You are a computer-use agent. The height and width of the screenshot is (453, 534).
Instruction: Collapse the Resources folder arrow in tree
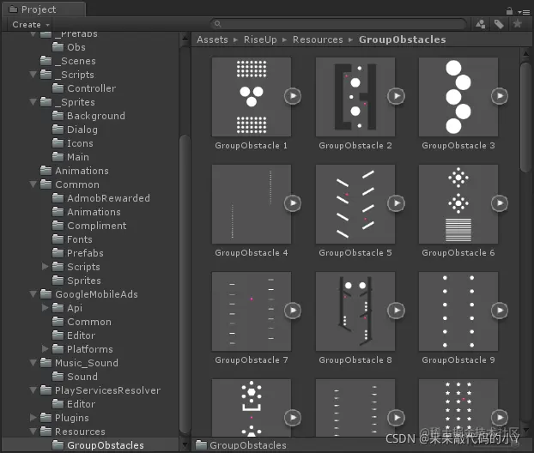click(x=33, y=432)
